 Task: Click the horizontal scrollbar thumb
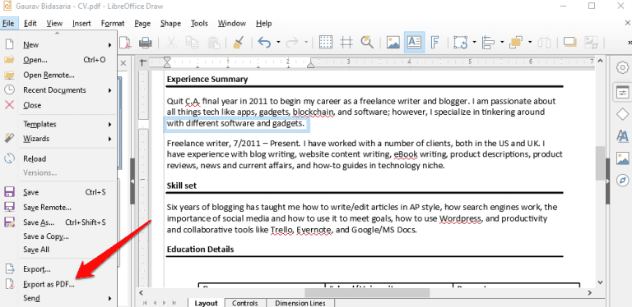click(x=367, y=292)
